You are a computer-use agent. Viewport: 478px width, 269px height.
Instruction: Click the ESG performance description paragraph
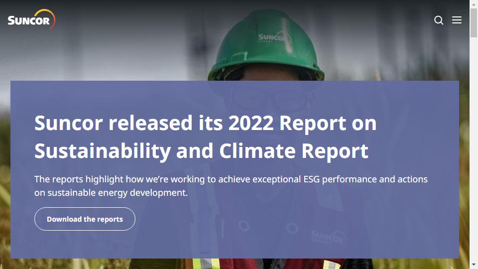(x=231, y=186)
